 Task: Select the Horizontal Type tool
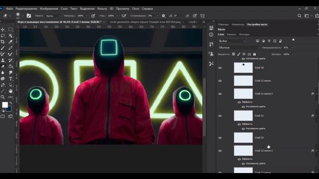[x=10, y=79]
